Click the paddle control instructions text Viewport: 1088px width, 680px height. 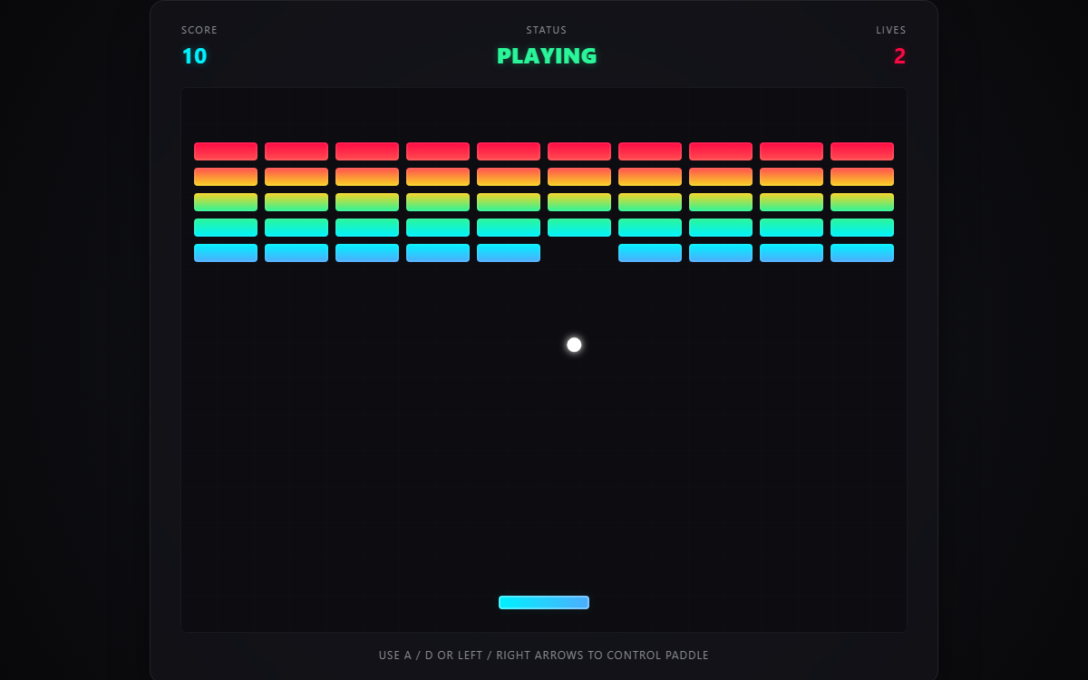[x=544, y=655]
